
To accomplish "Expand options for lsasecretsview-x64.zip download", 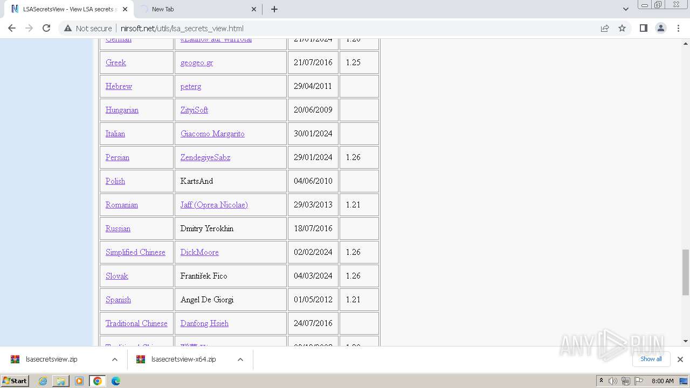I will click(240, 359).
